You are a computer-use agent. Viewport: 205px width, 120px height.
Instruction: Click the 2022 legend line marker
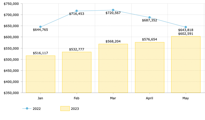tap(27, 109)
